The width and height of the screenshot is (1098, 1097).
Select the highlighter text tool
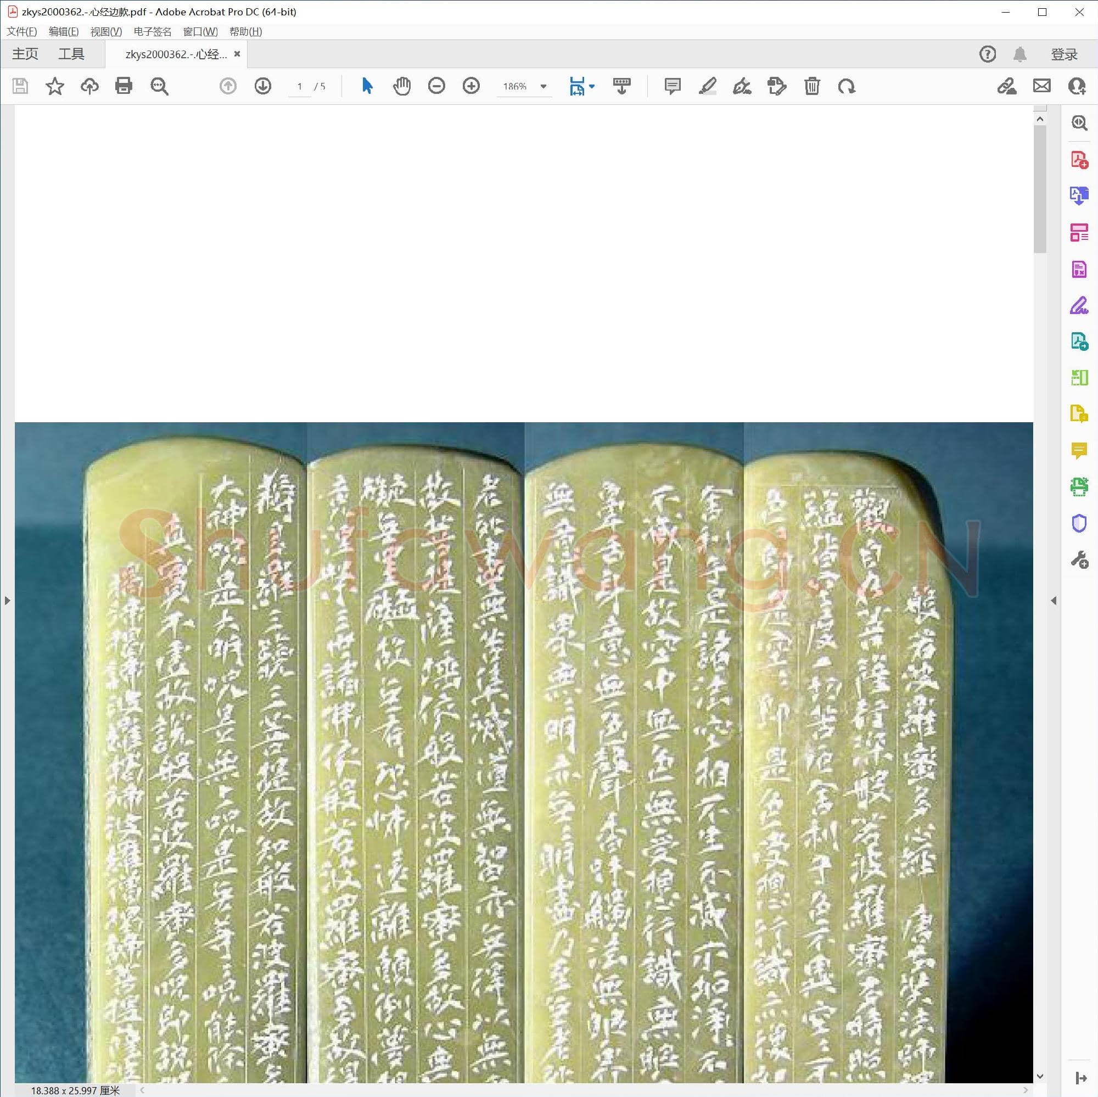point(707,86)
